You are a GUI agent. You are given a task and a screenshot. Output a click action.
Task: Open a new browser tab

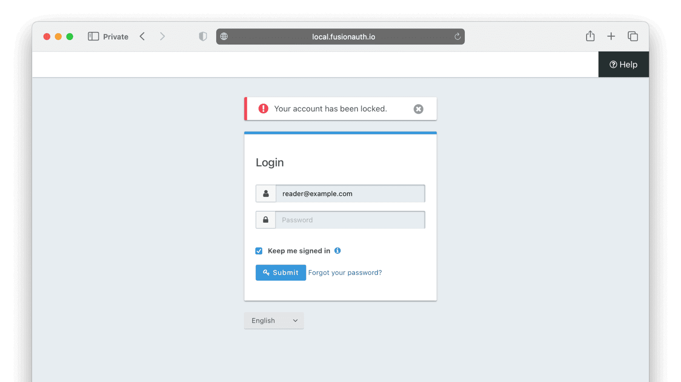click(x=611, y=36)
